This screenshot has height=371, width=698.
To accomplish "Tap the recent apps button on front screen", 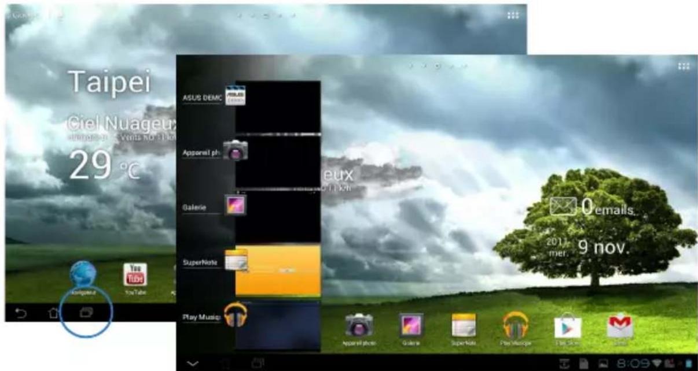I will (x=258, y=363).
